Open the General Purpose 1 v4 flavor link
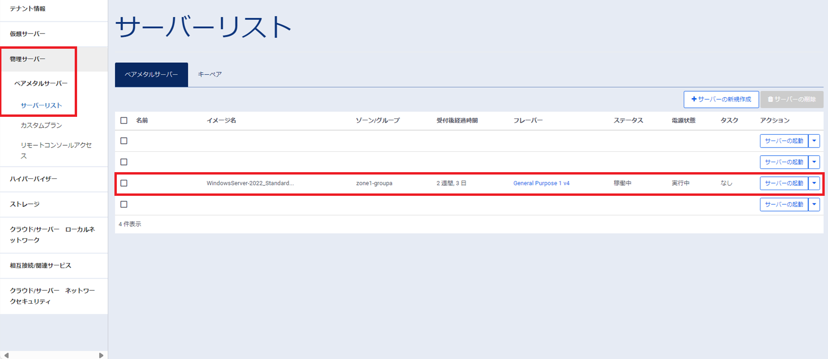The width and height of the screenshot is (828, 359). pos(541,183)
